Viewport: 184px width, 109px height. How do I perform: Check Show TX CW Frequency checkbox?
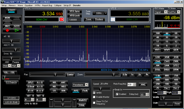[94, 103]
